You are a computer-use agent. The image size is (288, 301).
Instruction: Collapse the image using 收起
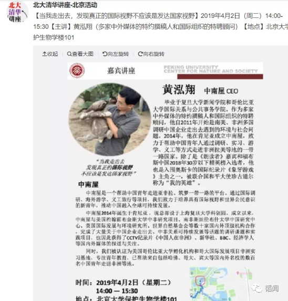(50, 54)
